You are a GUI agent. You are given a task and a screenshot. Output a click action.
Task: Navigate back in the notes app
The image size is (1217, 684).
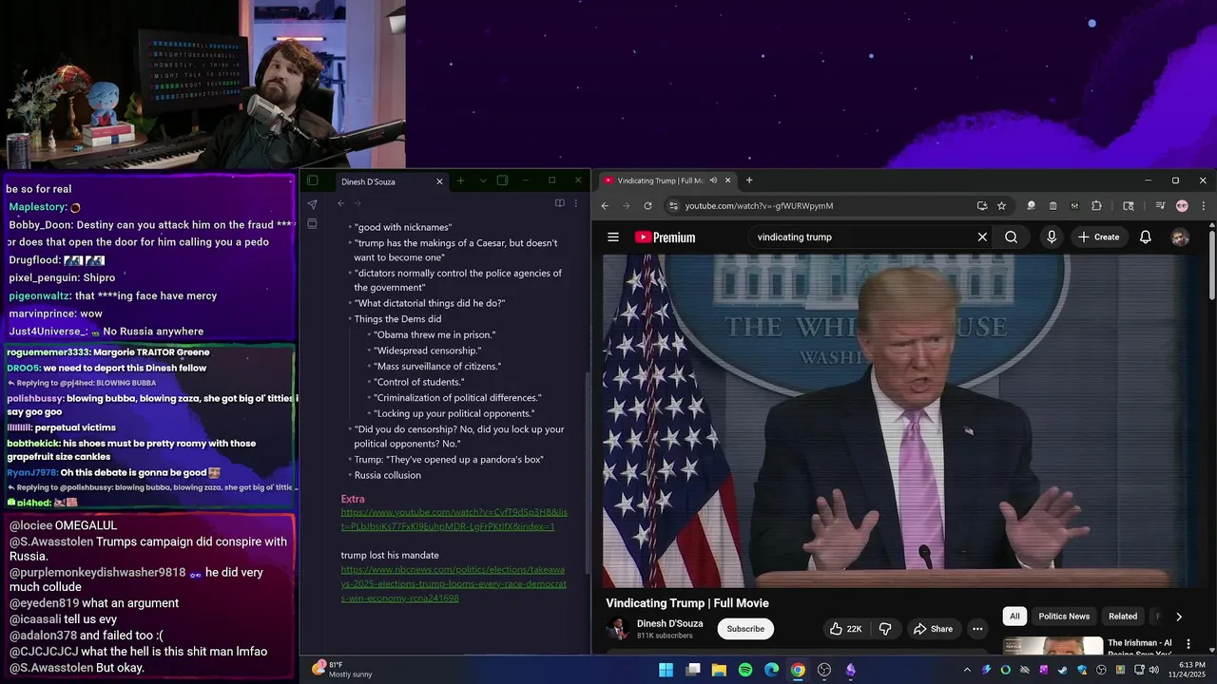pyautogui.click(x=340, y=203)
